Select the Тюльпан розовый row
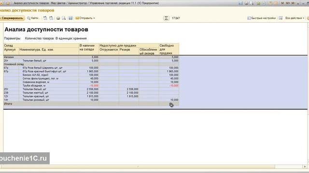The image size is (309, 173). pyautogui.click(x=91, y=100)
